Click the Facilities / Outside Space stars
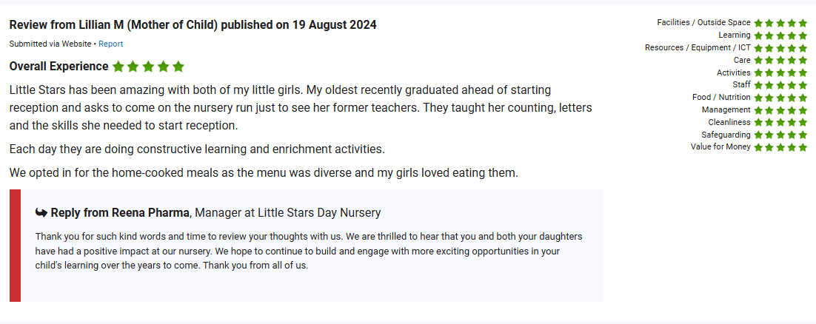This screenshot has width=816, height=324. (x=780, y=23)
